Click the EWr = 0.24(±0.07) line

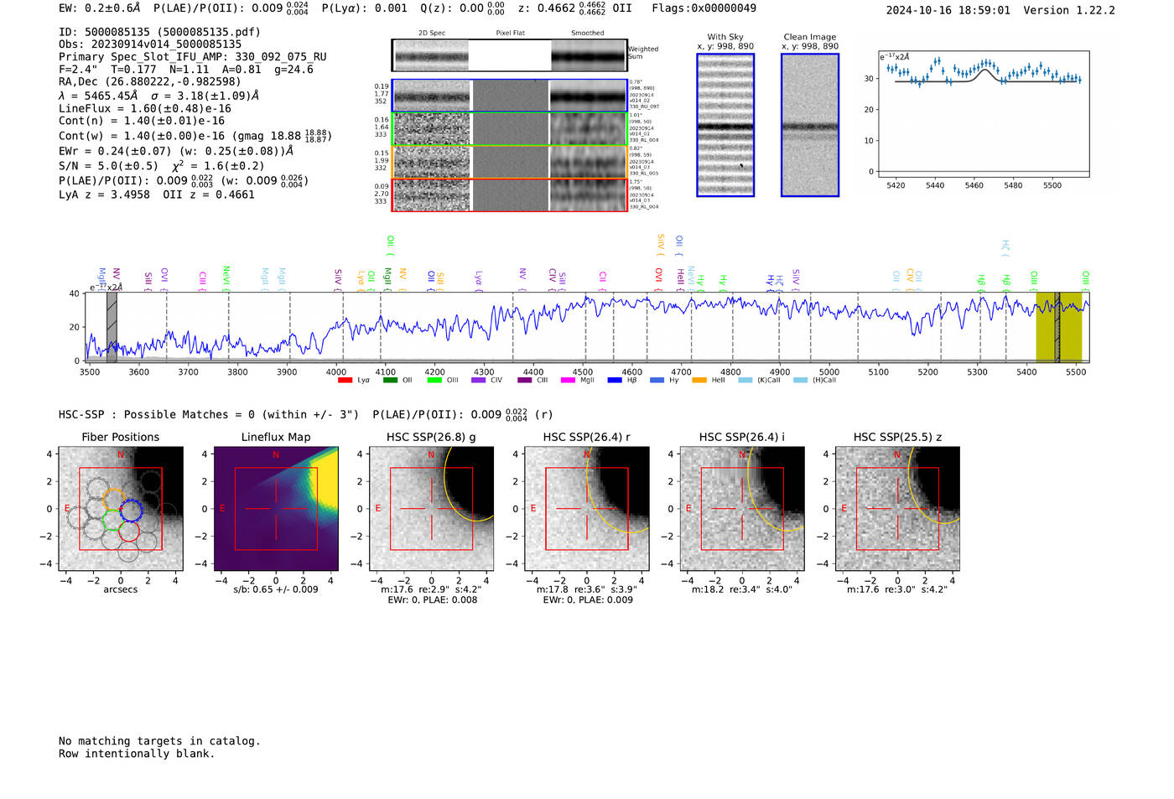pyautogui.click(x=176, y=151)
